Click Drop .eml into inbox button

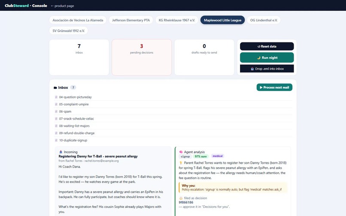pos(267,69)
